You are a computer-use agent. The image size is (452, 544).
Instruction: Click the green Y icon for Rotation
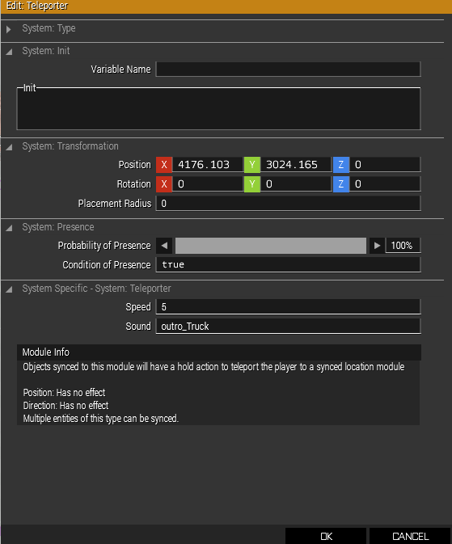[252, 184]
